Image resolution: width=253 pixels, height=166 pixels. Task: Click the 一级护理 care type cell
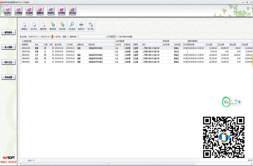[x=127, y=55]
